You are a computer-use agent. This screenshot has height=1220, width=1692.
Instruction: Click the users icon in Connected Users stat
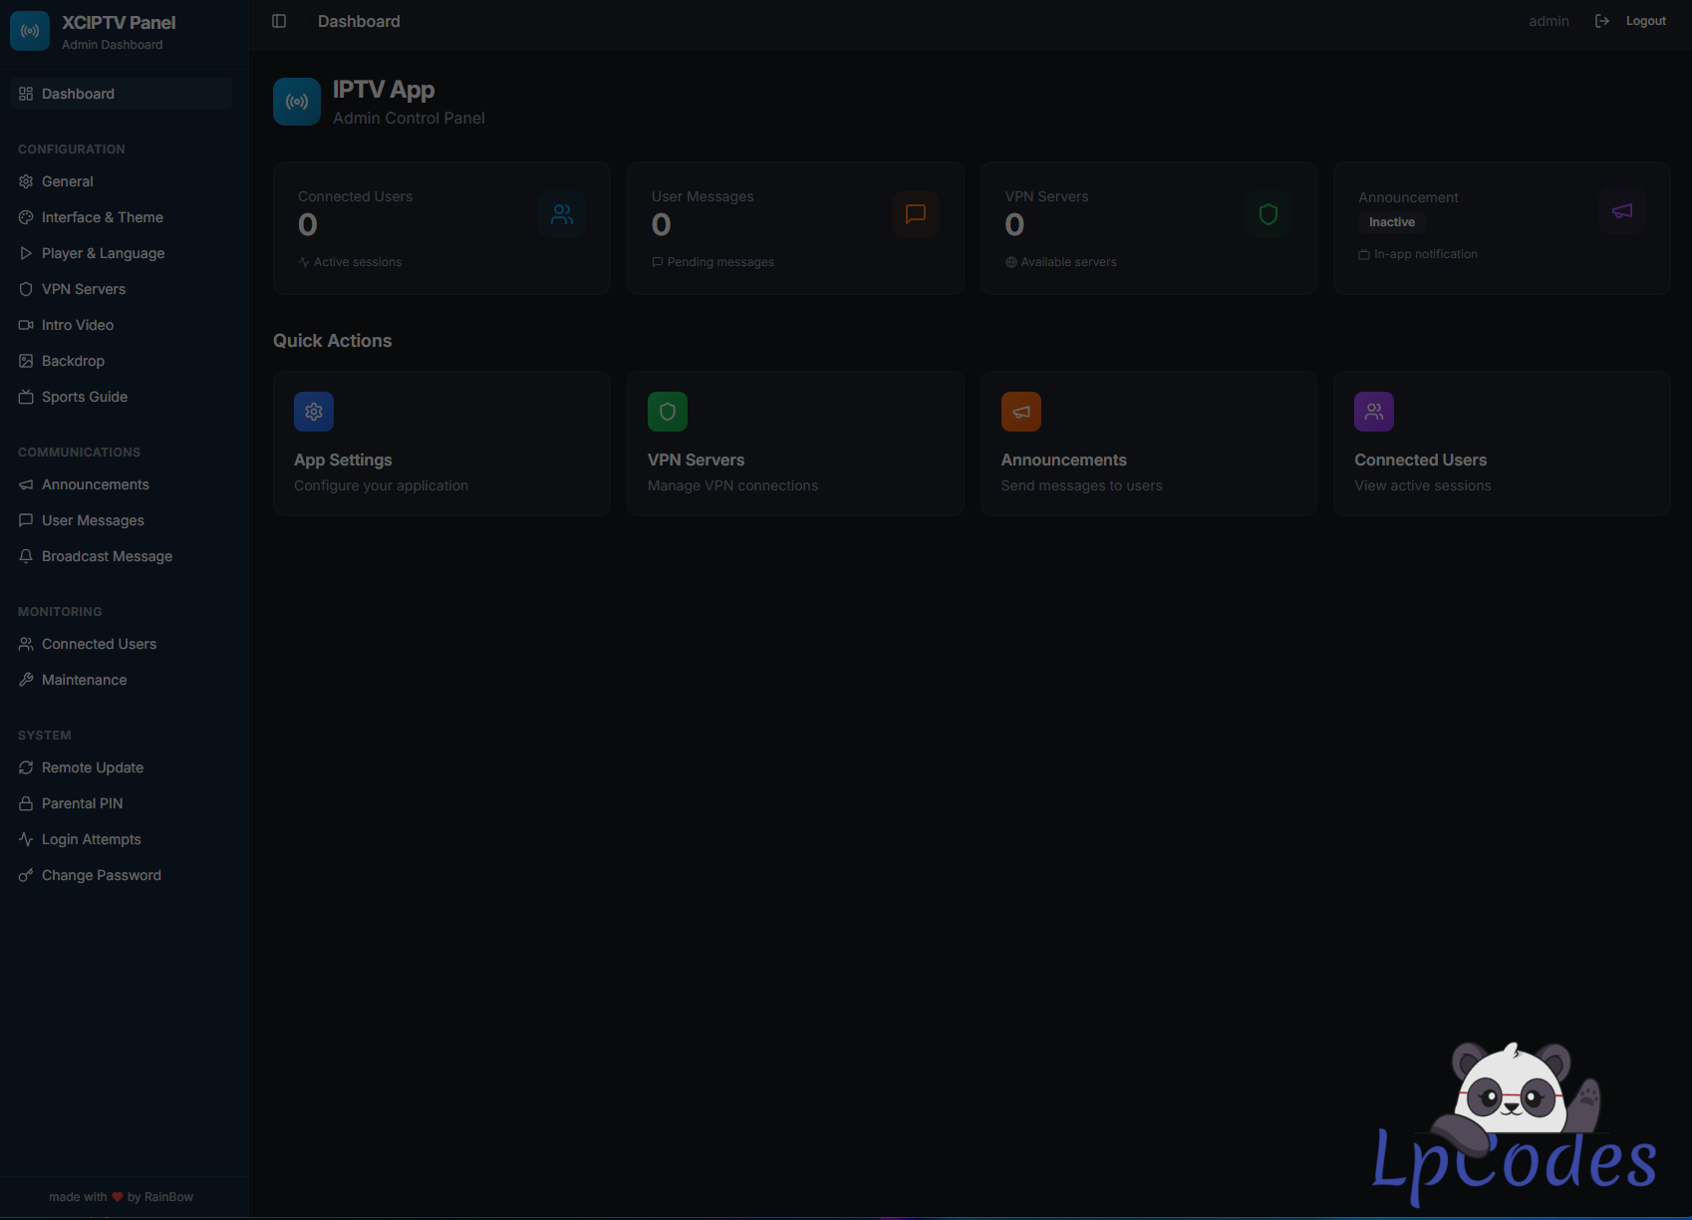pos(562,214)
